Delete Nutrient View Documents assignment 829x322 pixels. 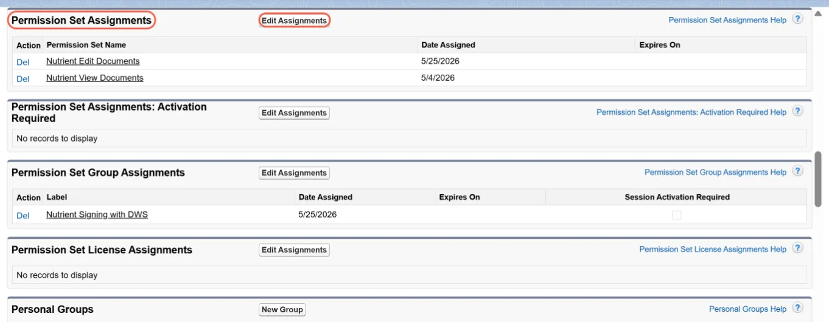[23, 79]
